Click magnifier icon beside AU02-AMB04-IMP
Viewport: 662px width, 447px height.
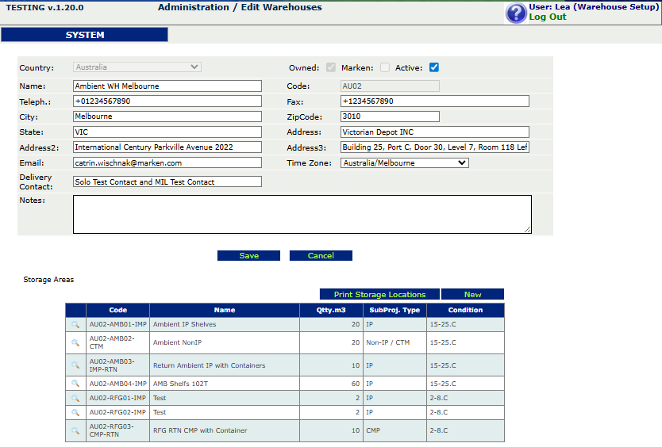click(75, 384)
